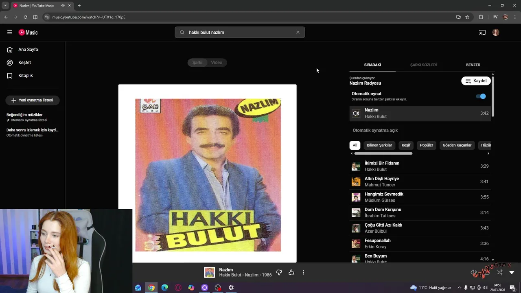Play Hangimiz Sevmedik from queue

pos(420,197)
